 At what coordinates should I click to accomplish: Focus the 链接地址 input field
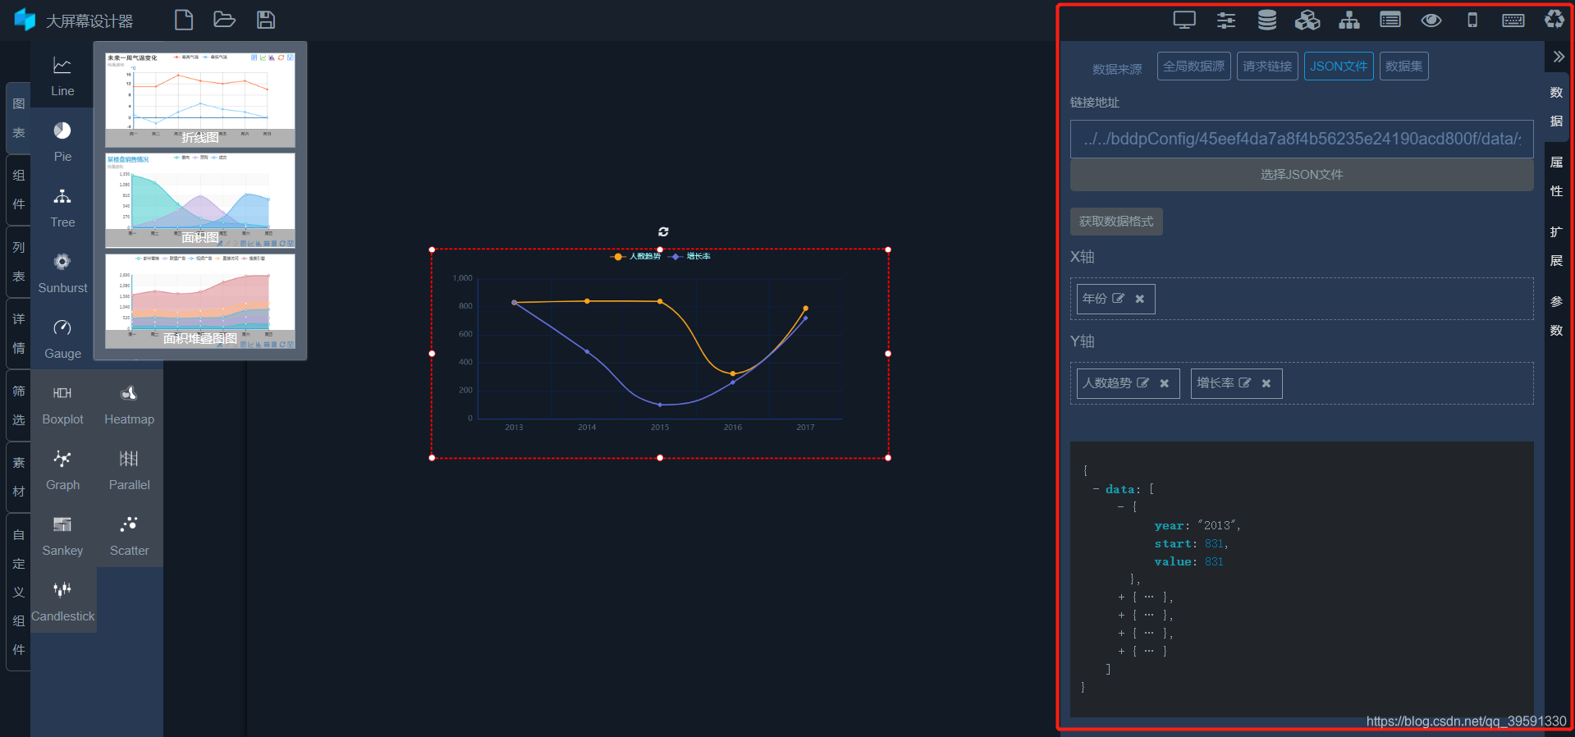pos(1302,139)
